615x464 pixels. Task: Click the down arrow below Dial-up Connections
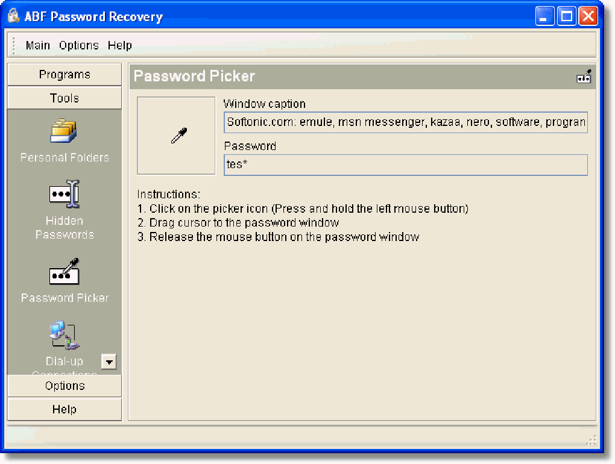109,362
